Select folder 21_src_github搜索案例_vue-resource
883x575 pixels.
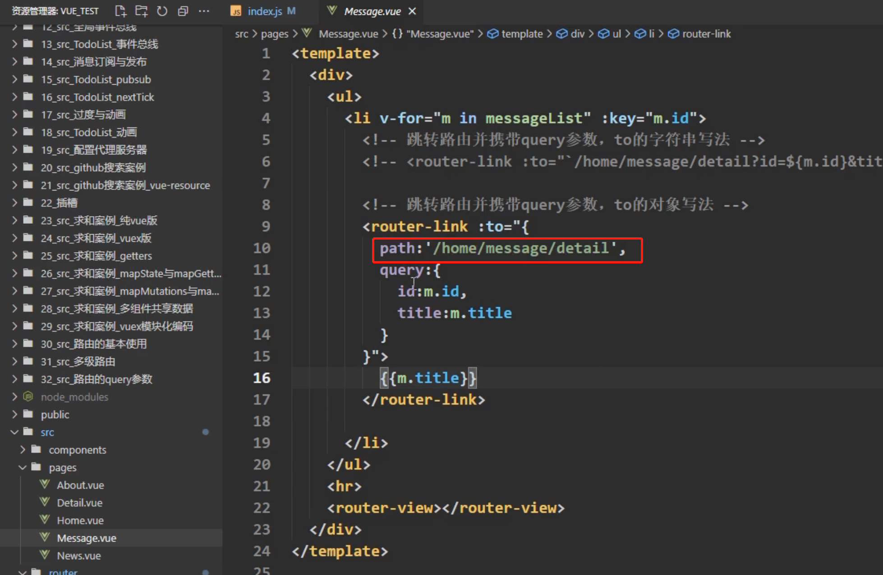[125, 185]
